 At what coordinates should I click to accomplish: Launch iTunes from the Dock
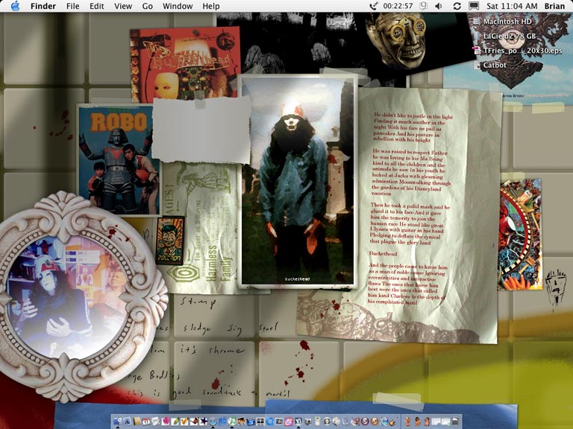coord(232,422)
